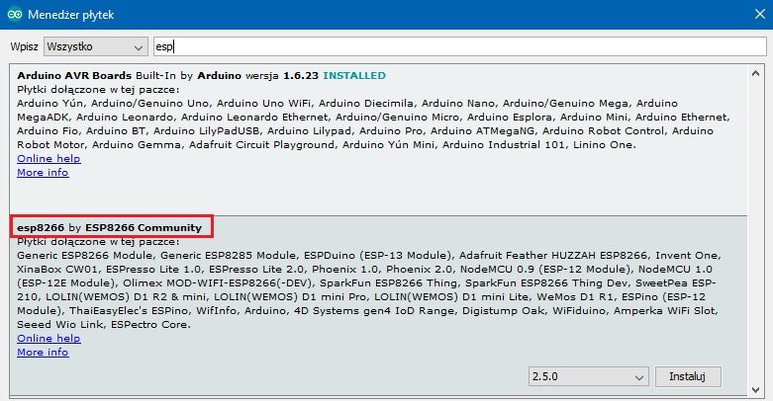
Task: Open More info link for esp8266 package
Action: click(43, 352)
